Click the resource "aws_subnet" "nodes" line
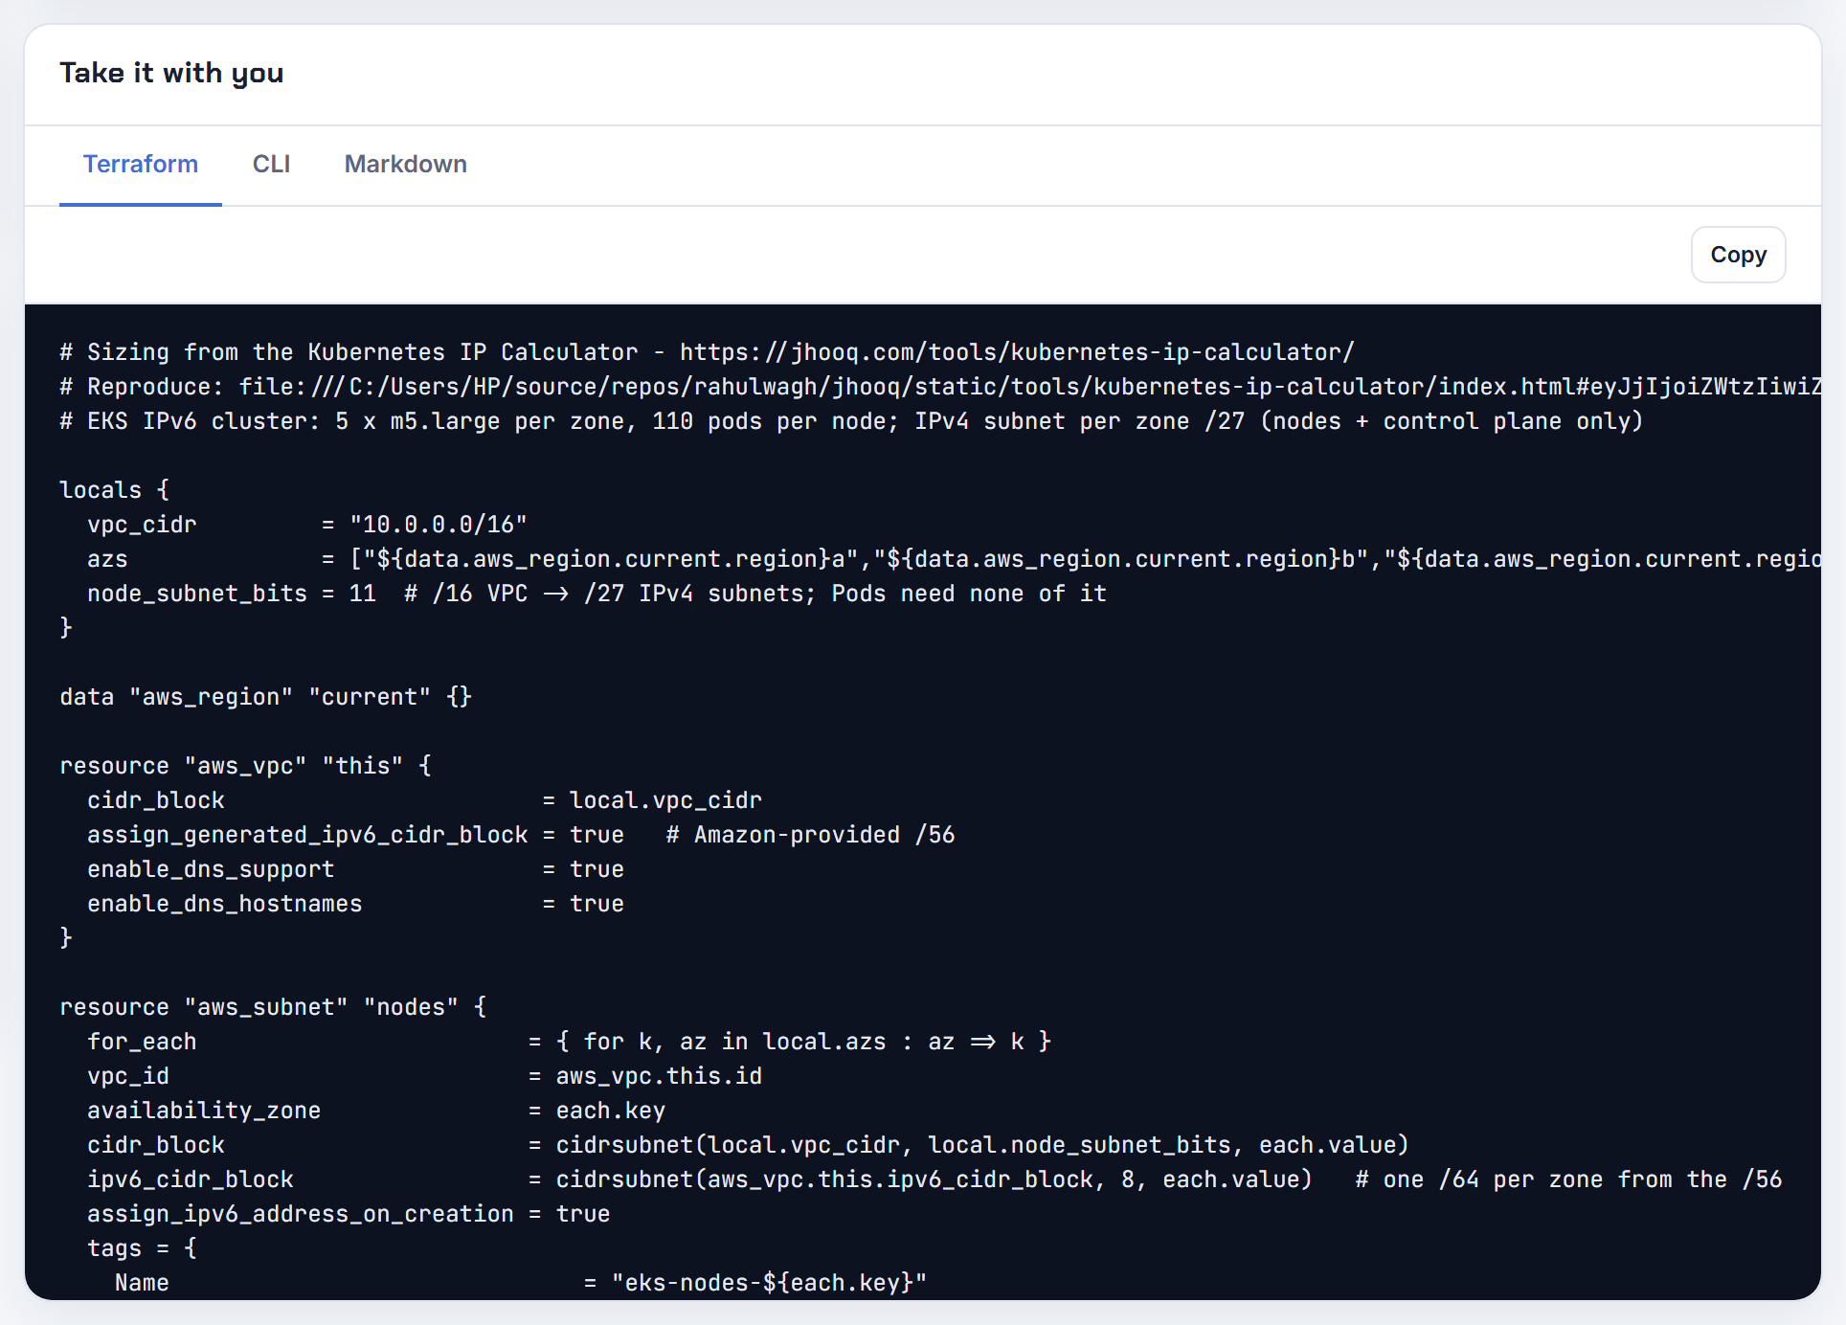The height and width of the screenshot is (1325, 1846). click(273, 1007)
